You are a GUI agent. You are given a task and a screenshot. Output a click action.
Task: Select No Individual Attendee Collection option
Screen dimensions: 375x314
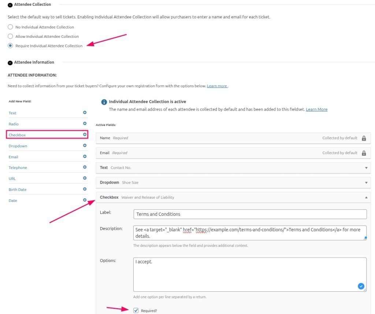click(10, 27)
